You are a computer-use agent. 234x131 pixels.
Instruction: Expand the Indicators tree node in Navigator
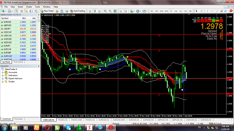tap(2, 75)
